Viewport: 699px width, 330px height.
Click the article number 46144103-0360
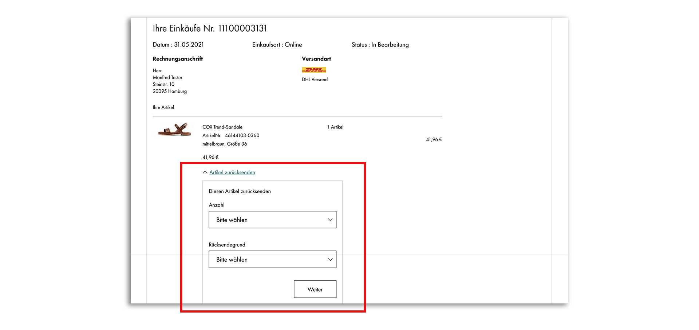[242, 135]
